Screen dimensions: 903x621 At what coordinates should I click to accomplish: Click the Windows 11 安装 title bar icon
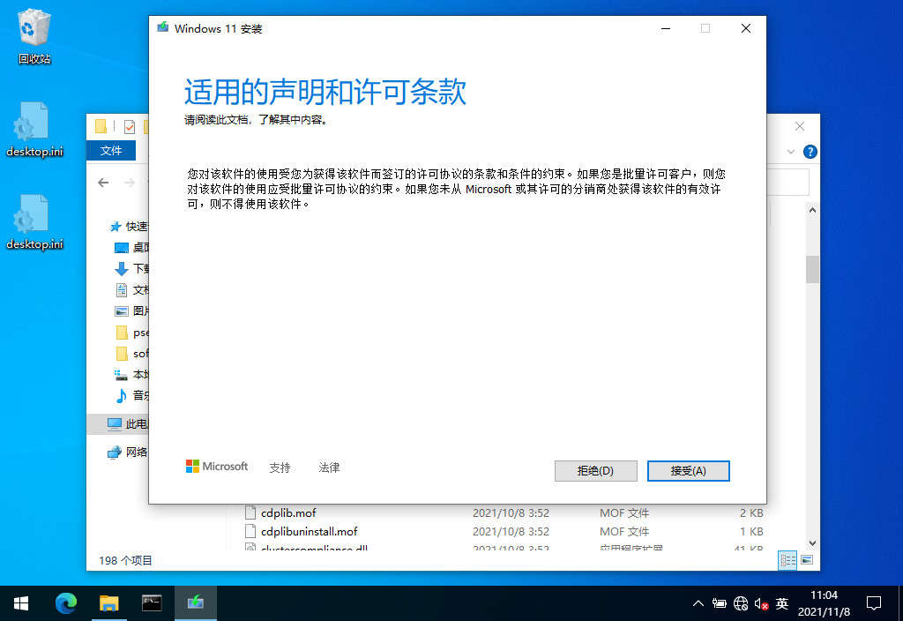[163, 27]
